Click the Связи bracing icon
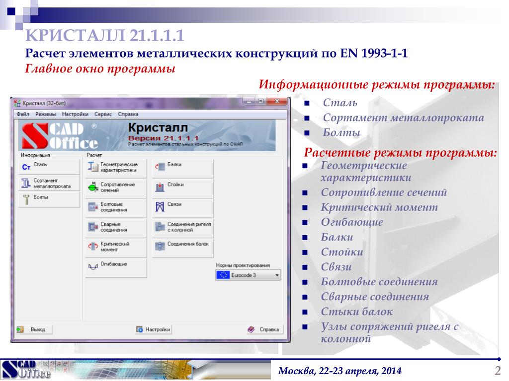 coord(160,207)
